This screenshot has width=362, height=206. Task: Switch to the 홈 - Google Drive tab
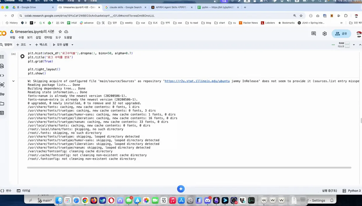[33, 7]
